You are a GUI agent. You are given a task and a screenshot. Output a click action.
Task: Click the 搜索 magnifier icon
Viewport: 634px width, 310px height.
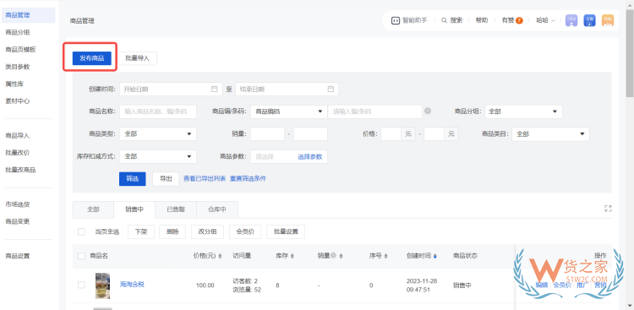click(x=444, y=20)
